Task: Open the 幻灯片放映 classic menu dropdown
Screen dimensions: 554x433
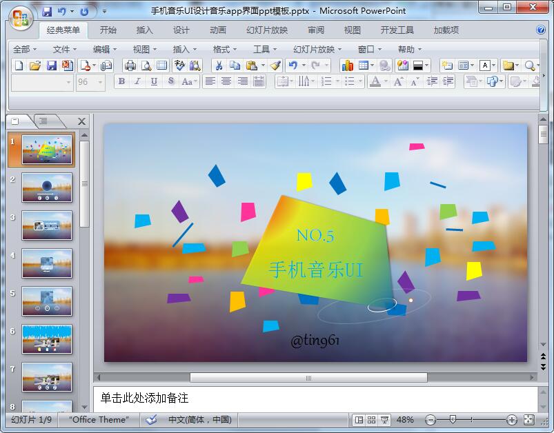Action: [317, 50]
